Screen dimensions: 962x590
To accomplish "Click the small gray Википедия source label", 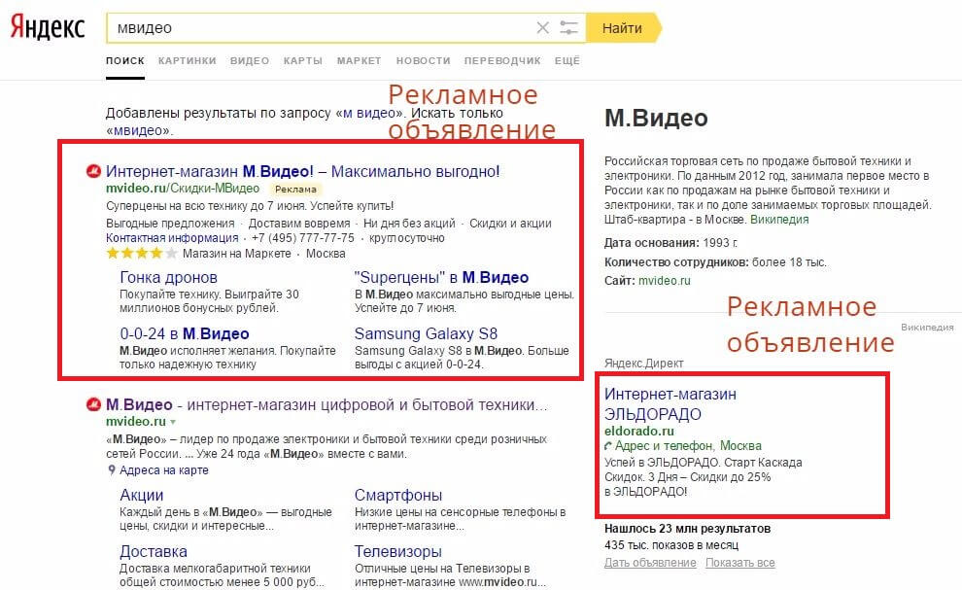I will click(x=927, y=328).
